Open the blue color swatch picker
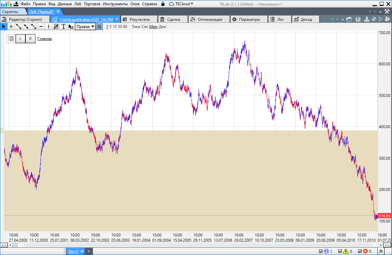The image size is (392, 255). (x=100, y=27)
